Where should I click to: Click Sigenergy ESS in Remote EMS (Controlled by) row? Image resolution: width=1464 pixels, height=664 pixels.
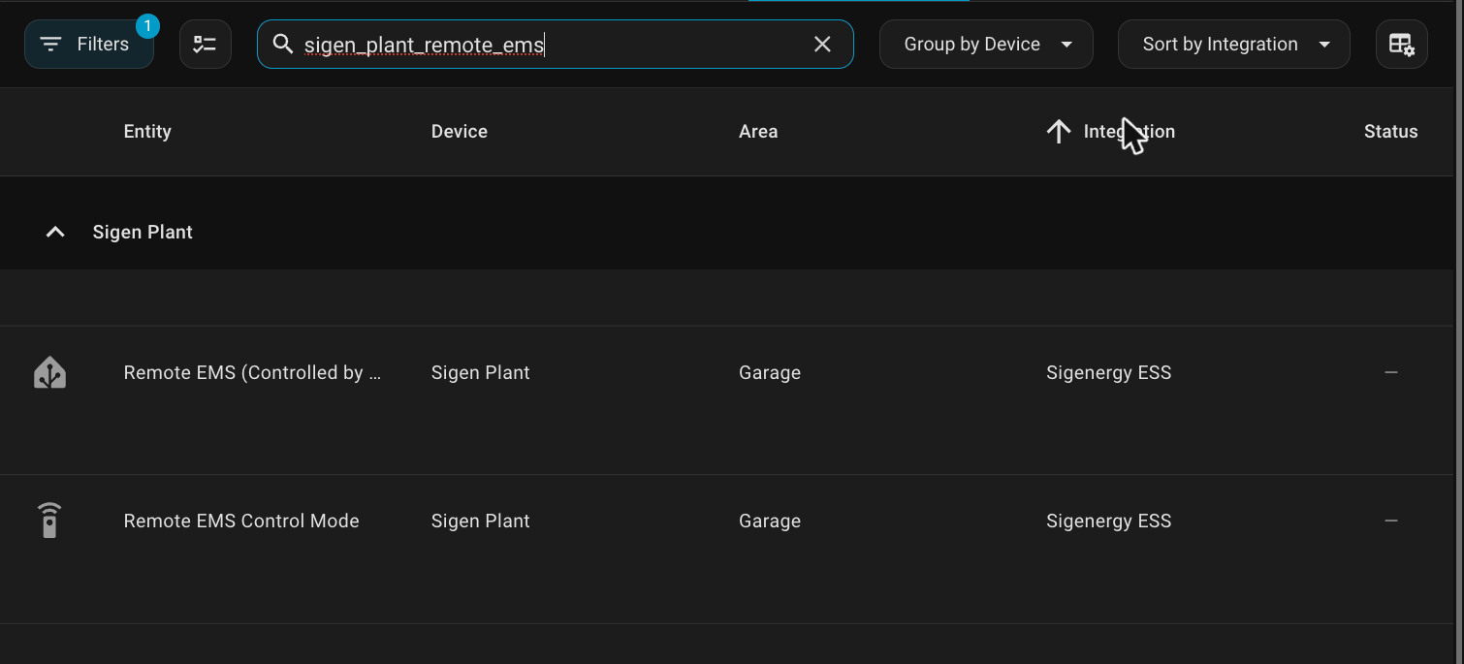point(1109,373)
